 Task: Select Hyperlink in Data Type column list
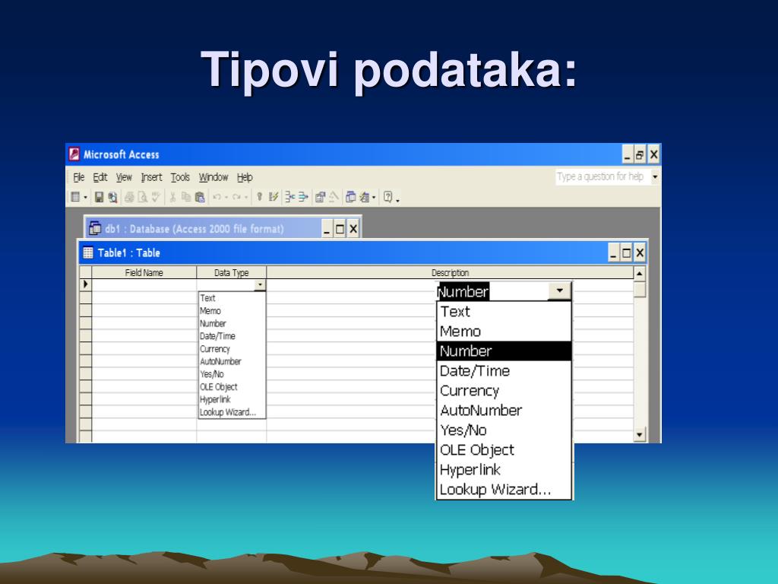click(232, 400)
